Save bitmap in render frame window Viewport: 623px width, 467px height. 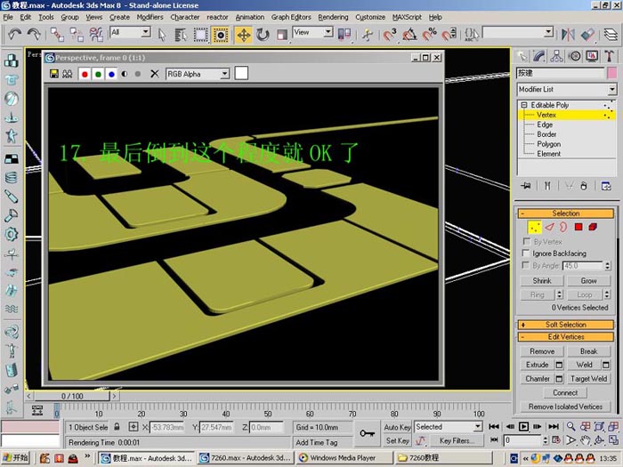coord(54,74)
